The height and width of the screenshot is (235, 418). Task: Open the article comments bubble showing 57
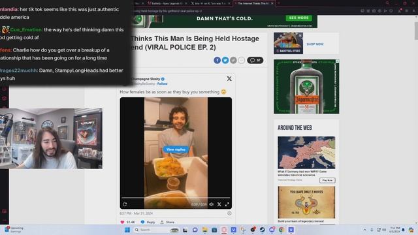(x=255, y=60)
